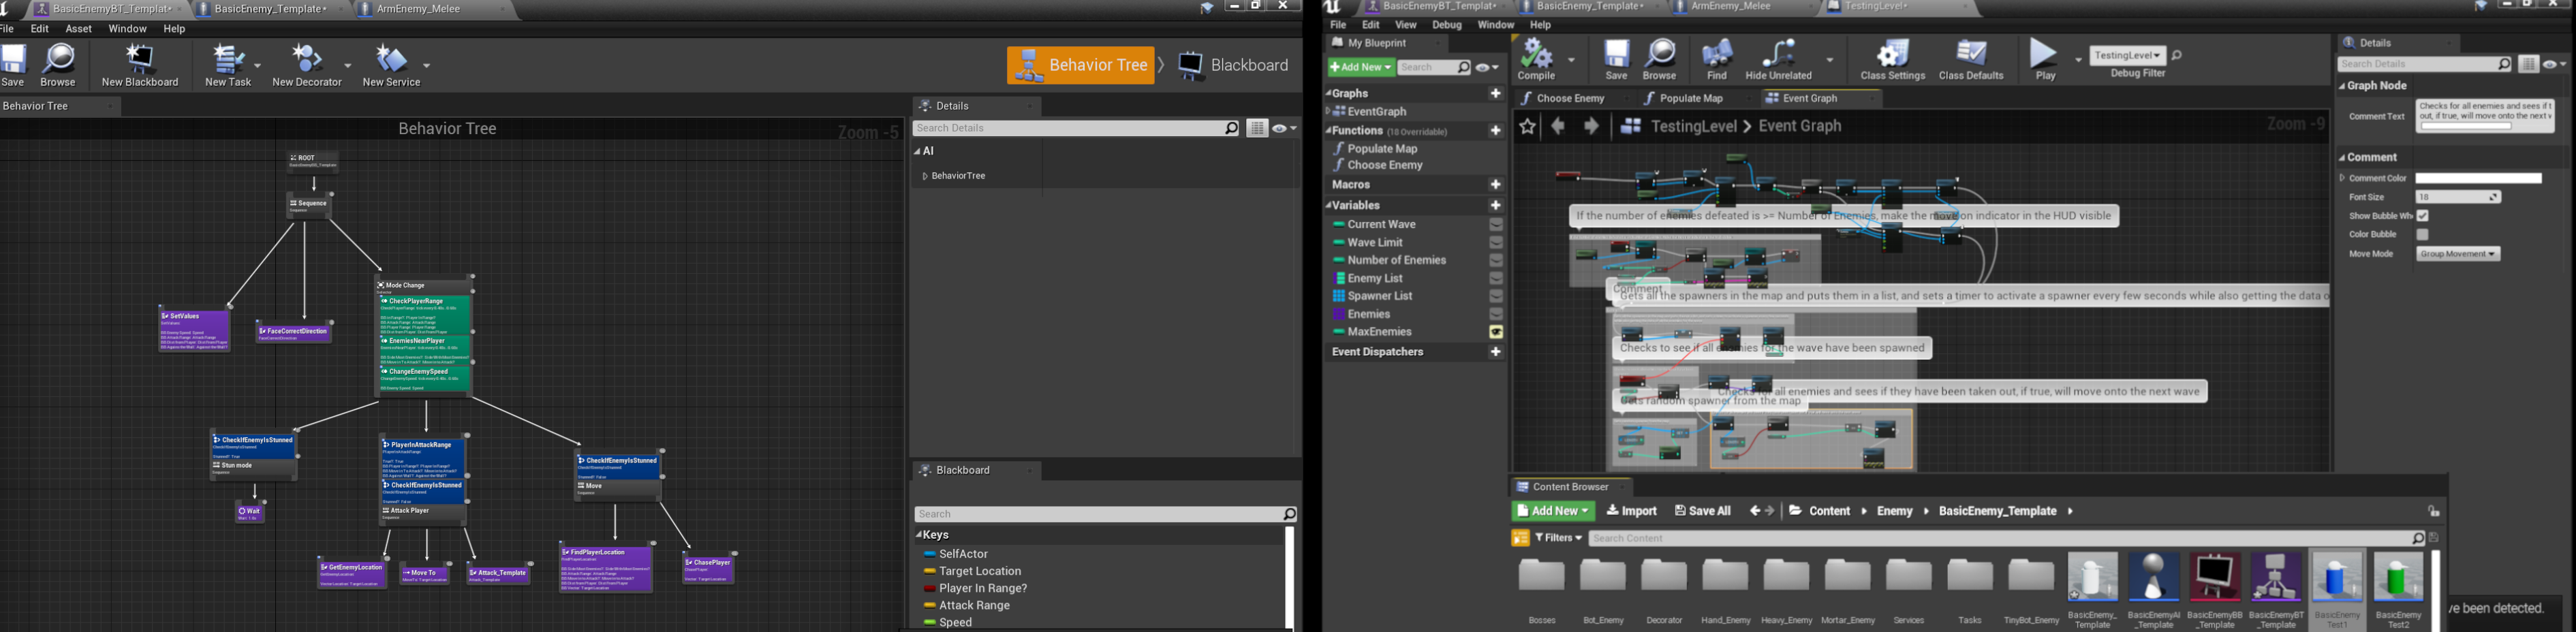Toggle Number of Enemies visibility eye

pyautogui.click(x=1496, y=261)
